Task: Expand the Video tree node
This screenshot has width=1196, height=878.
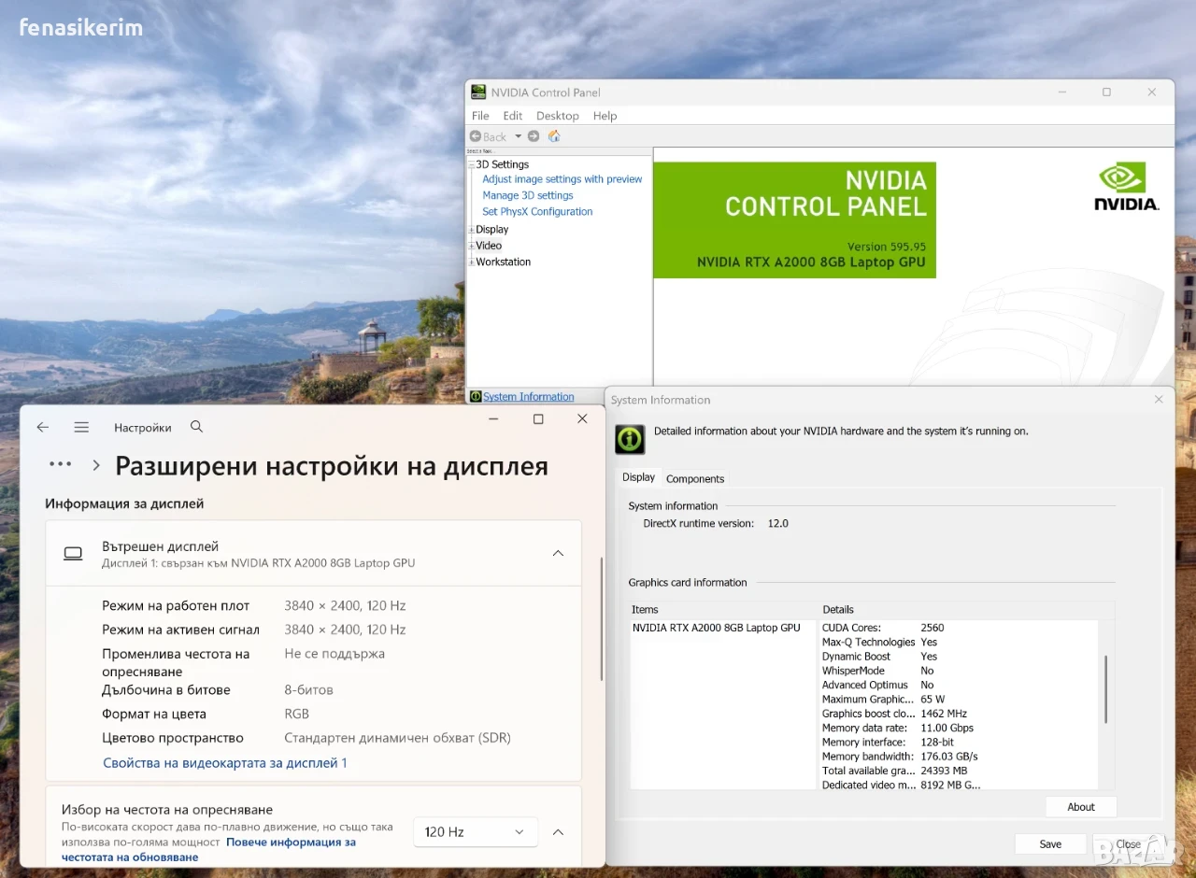Action: coord(471,246)
